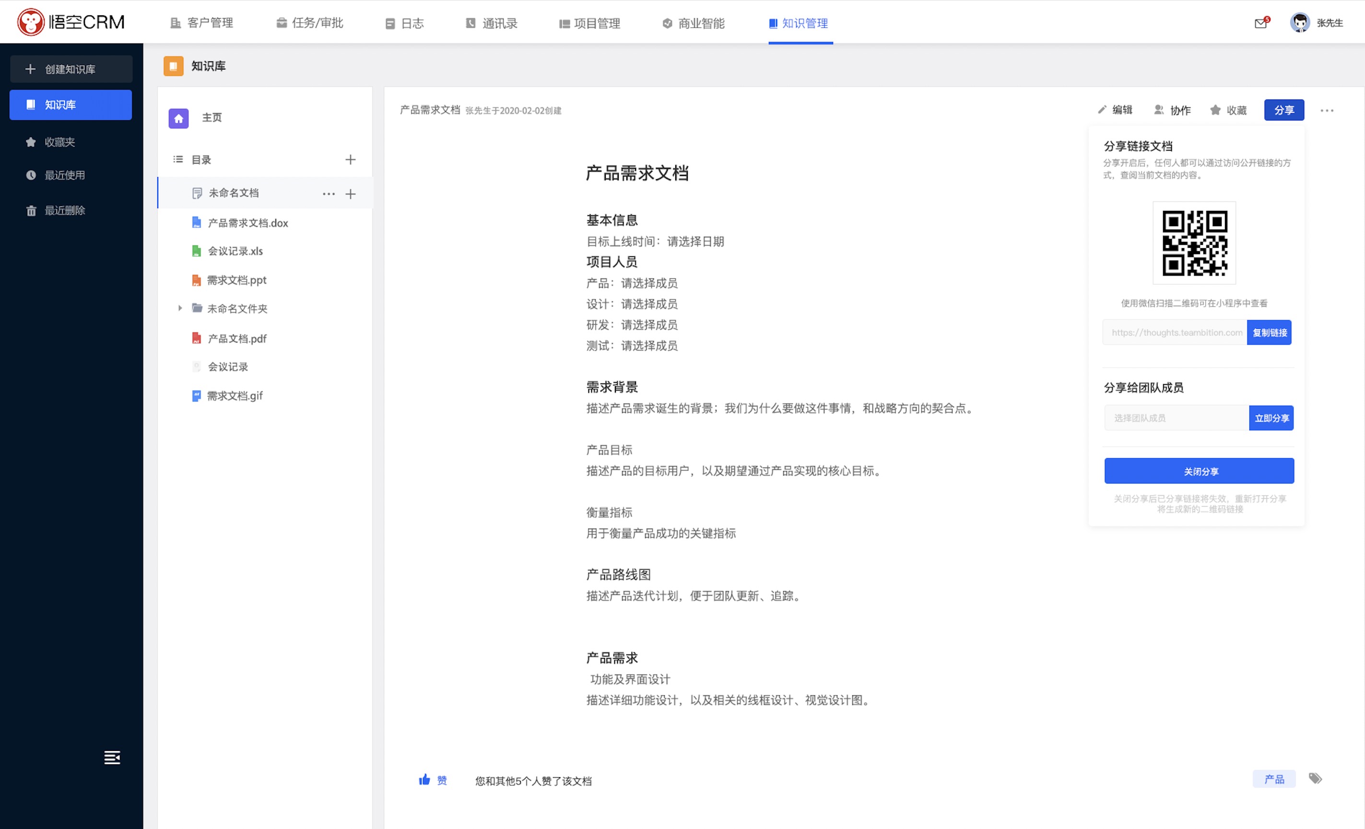Open the 产品需求文档.dox file name

point(248,223)
